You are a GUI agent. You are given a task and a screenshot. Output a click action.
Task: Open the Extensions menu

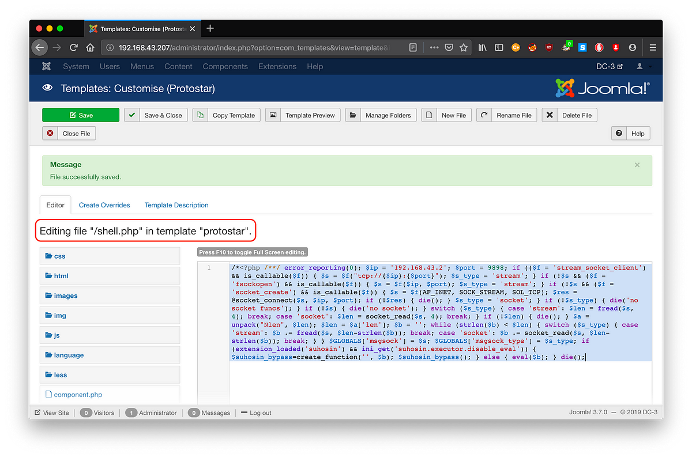click(x=277, y=66)
